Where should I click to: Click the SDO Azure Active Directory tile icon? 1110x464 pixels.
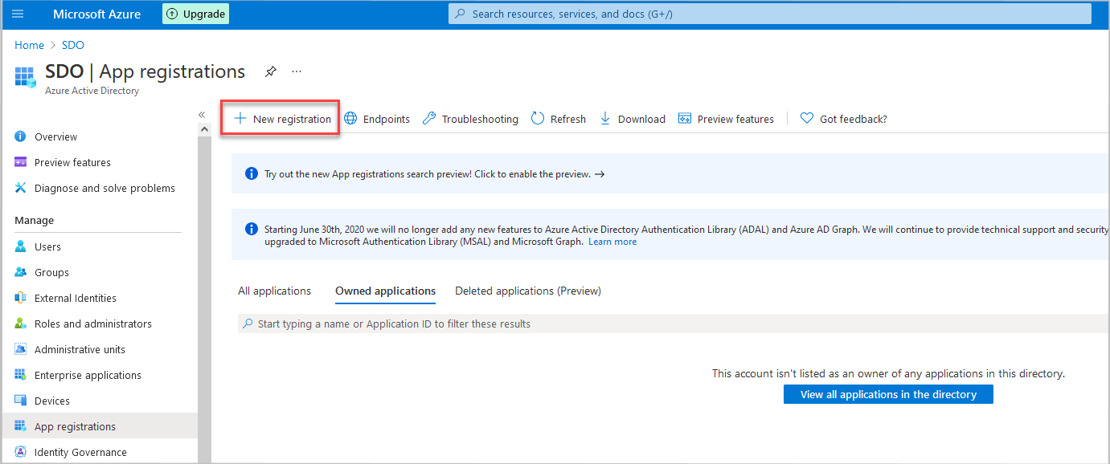pyautogui.click(x=26, y=77)
